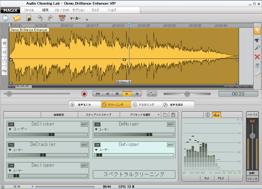Open a file using the folder toolbar icon
The width and height of the screenshot is (262, 189).
coord(17,18)
